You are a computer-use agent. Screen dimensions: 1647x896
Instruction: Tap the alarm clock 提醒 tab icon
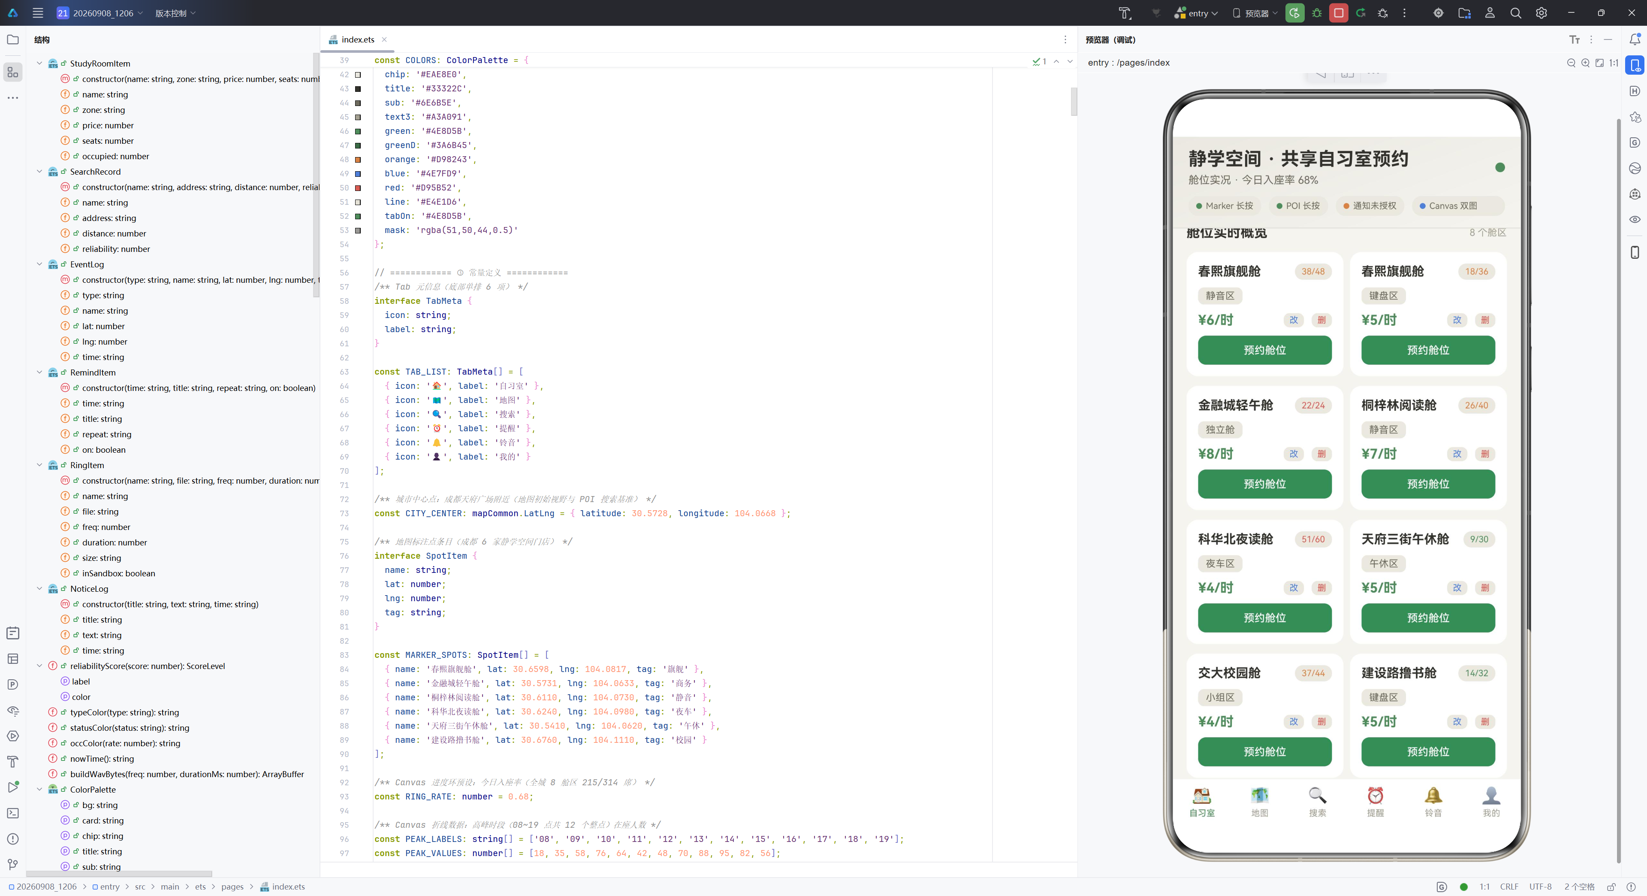click(x=1375, y=795)
